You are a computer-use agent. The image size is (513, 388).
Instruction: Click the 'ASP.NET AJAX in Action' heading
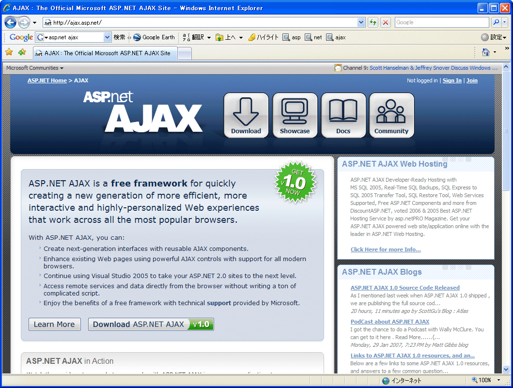tap(70, 361)
